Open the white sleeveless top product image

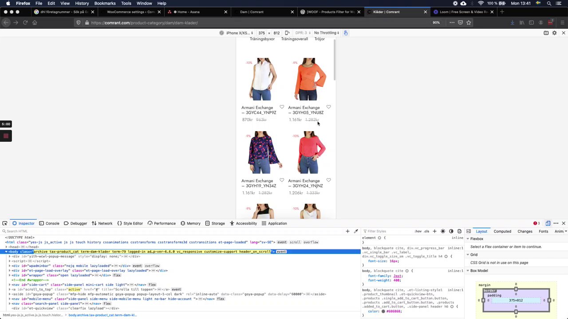tap(263, 79)
